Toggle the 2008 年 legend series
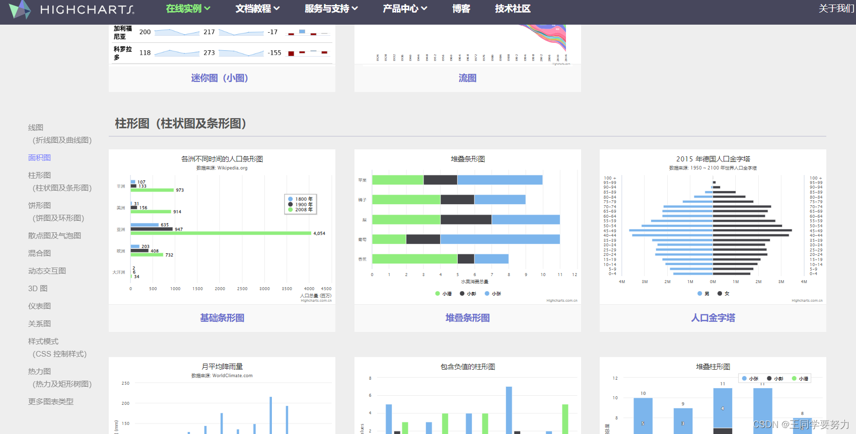This screenshot has width=856, height=434. coord(301,210)
